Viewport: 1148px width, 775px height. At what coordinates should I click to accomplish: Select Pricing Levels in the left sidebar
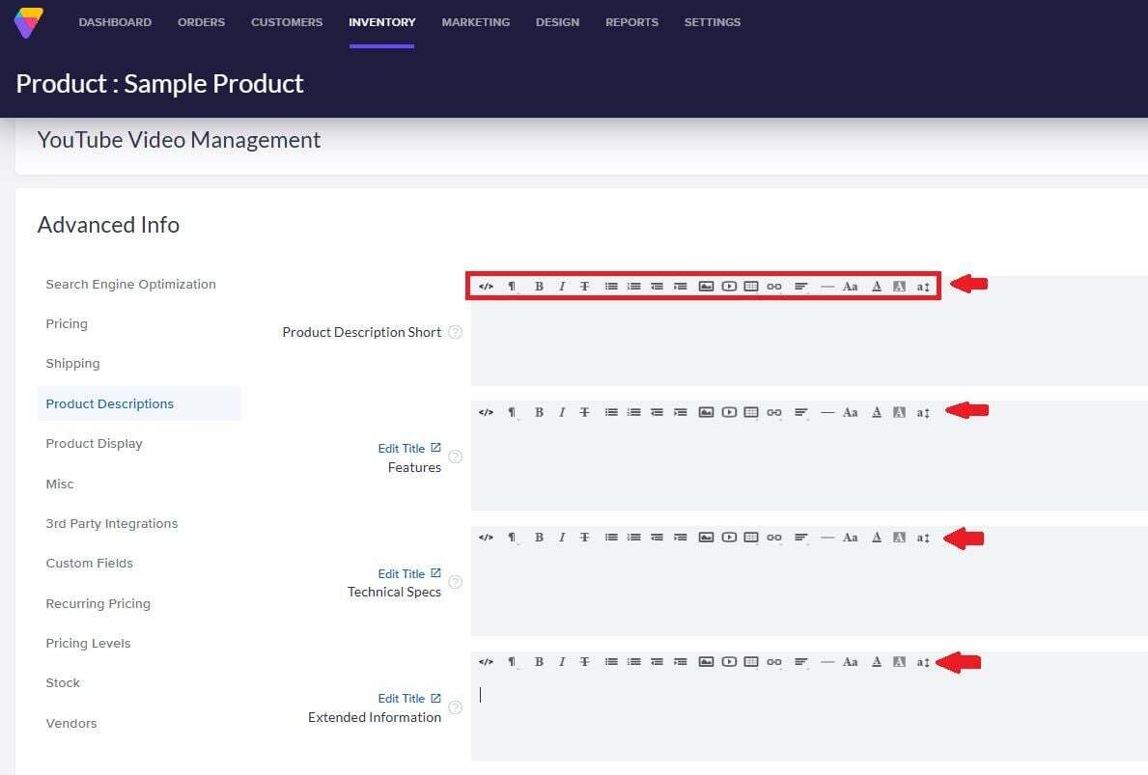[x=88, y=643]
